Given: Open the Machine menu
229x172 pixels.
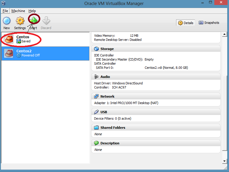Looking at the screenshot, I should click(x=18, y=11).
